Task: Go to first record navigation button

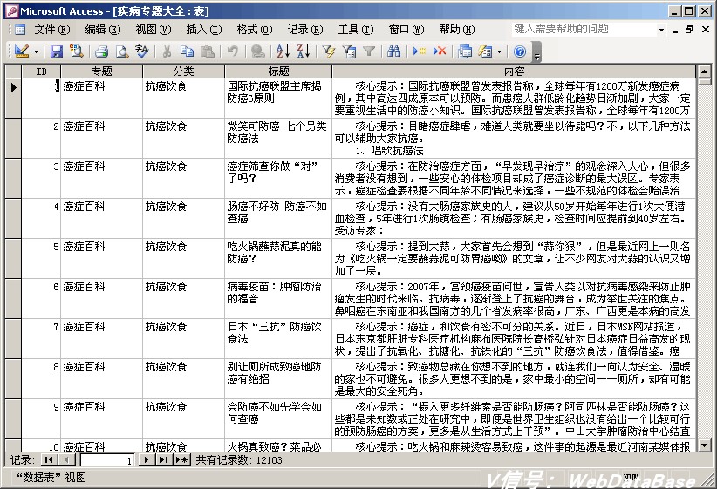Action: click(x=49, y=459)
